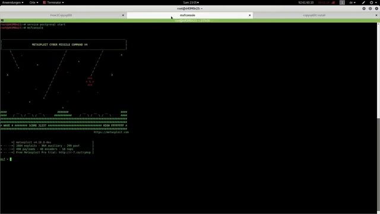
Task: Click the IP address indicator in top bar
Action: click(306, 2)
